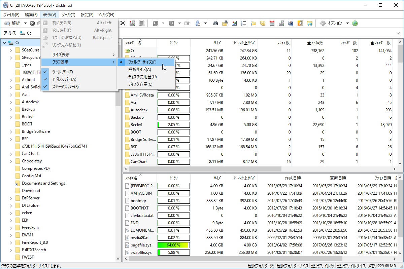The width and height of the screenshot is (404, 269).
Task: Click the disk export icon on the toolbar
Action: pos(281,23)
